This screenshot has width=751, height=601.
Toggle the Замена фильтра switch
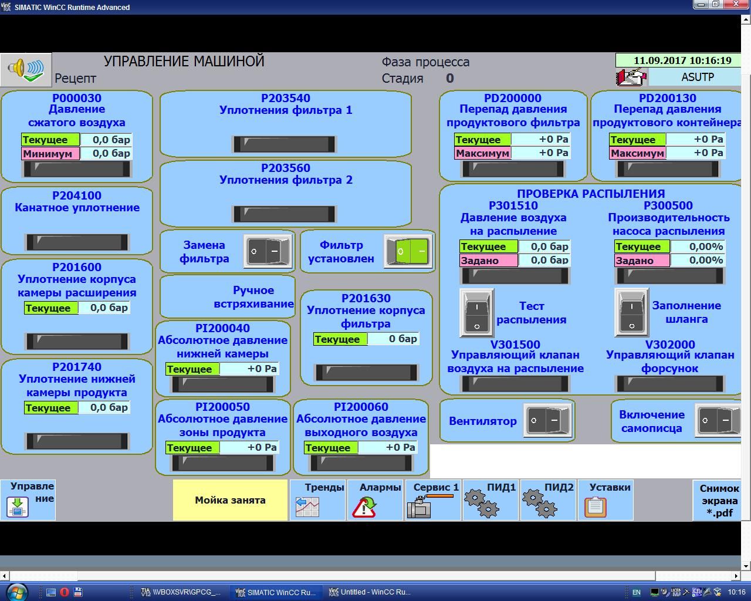pyautogui.click(x=268, y=251)
